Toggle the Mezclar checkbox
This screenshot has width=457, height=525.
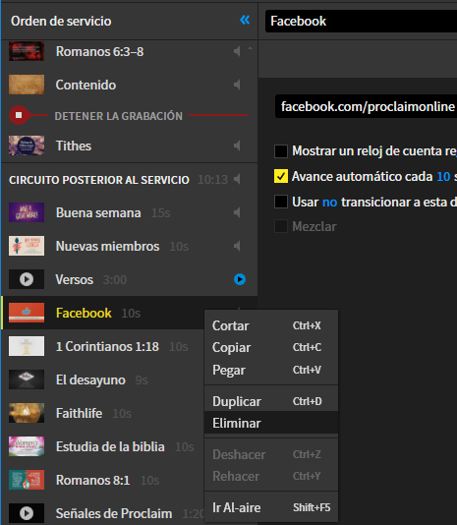pyautogui.click(x=281, y=226)
